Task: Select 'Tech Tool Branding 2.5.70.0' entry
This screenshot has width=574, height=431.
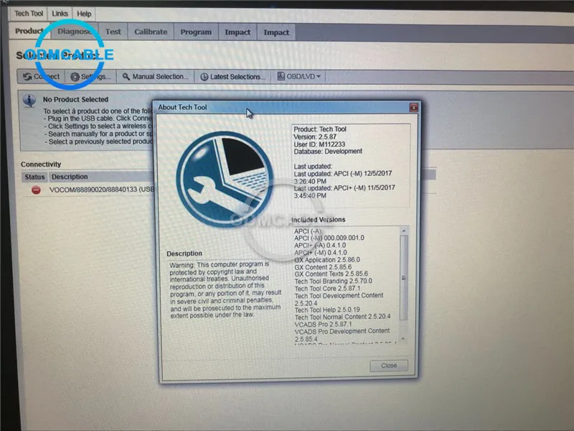Action: 333,281
